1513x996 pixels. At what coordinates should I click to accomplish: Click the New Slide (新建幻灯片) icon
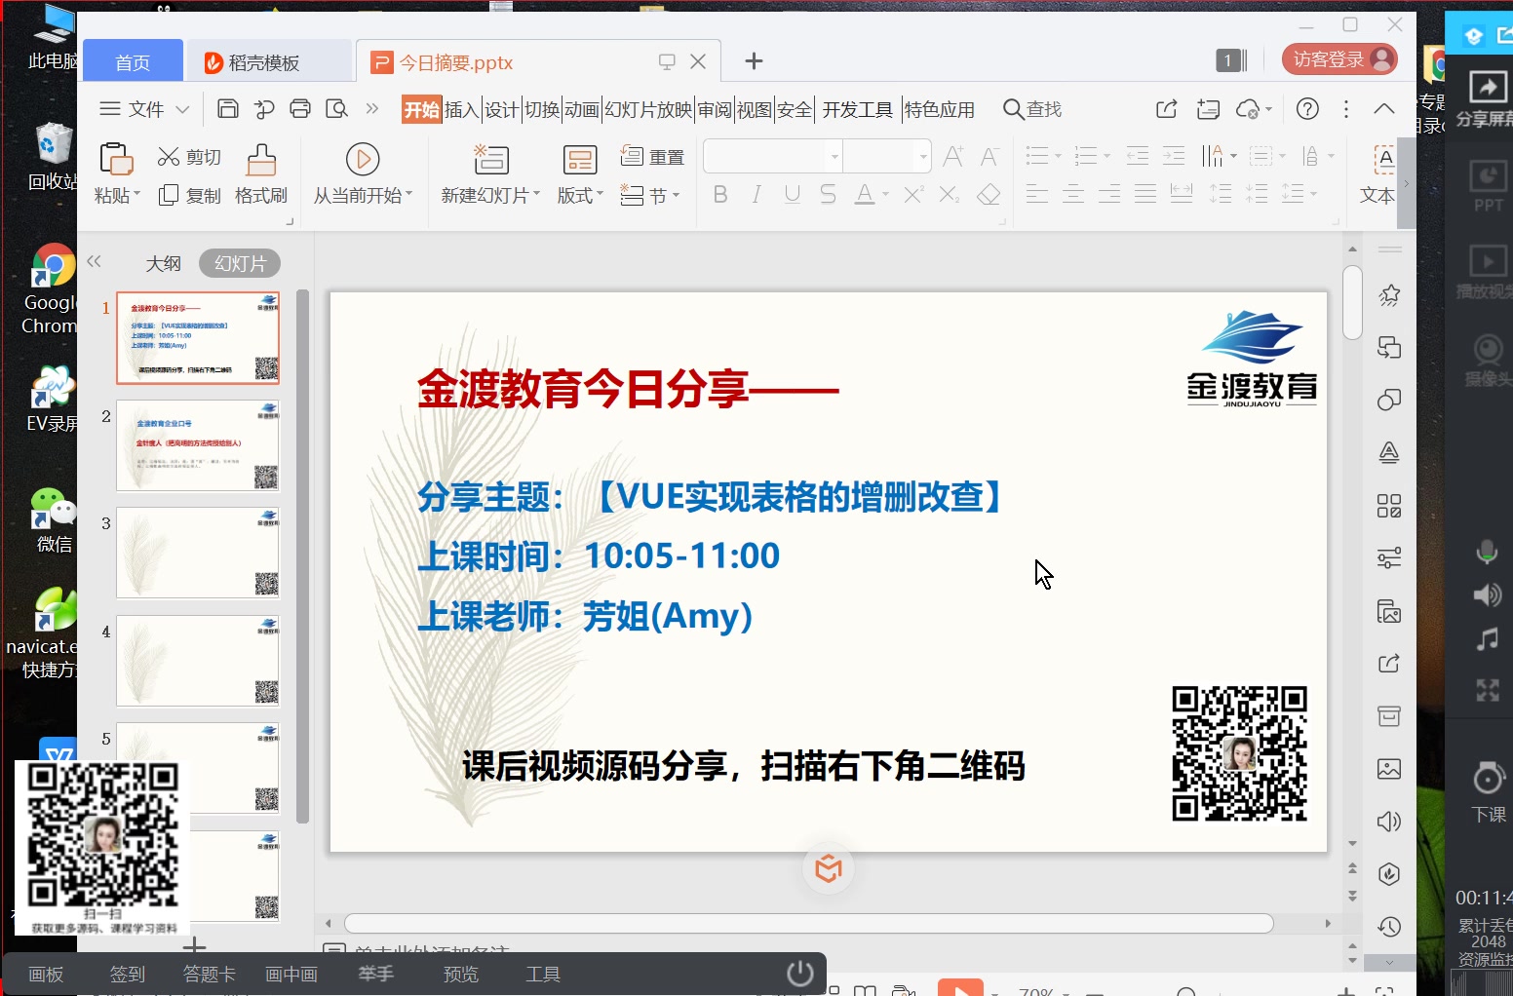point(490,159)
